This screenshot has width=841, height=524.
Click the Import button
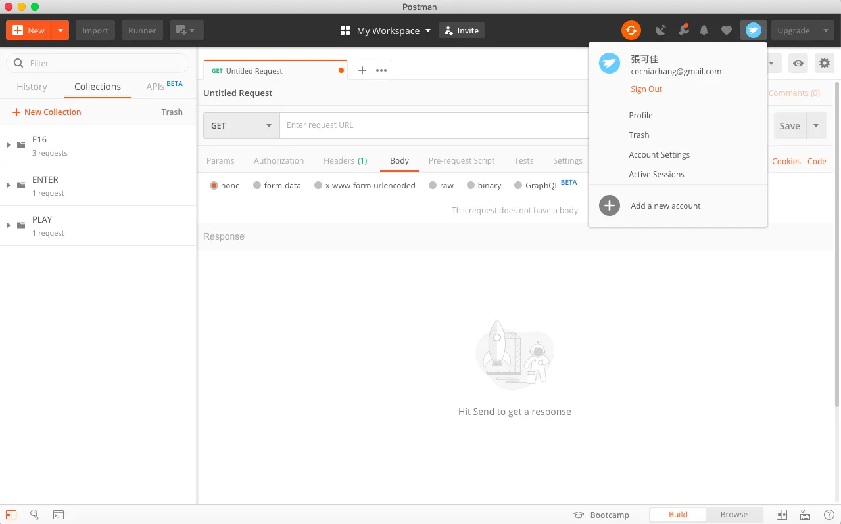(95, 30)
